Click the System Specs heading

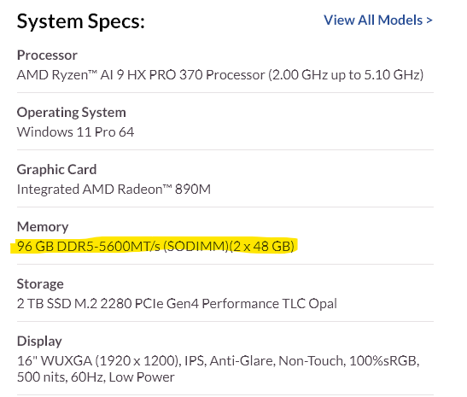click(81, 21)
